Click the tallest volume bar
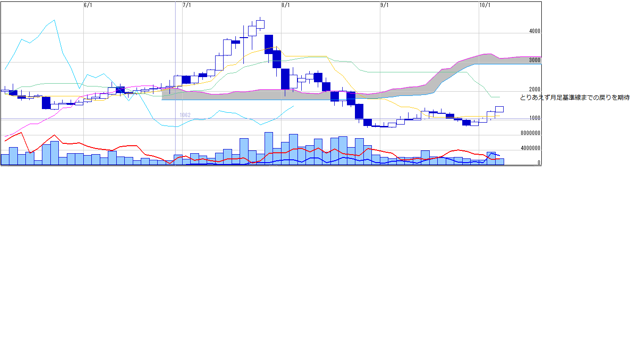Image resolution: width=643 pixels, height=361 pixels. pos(269,149)
